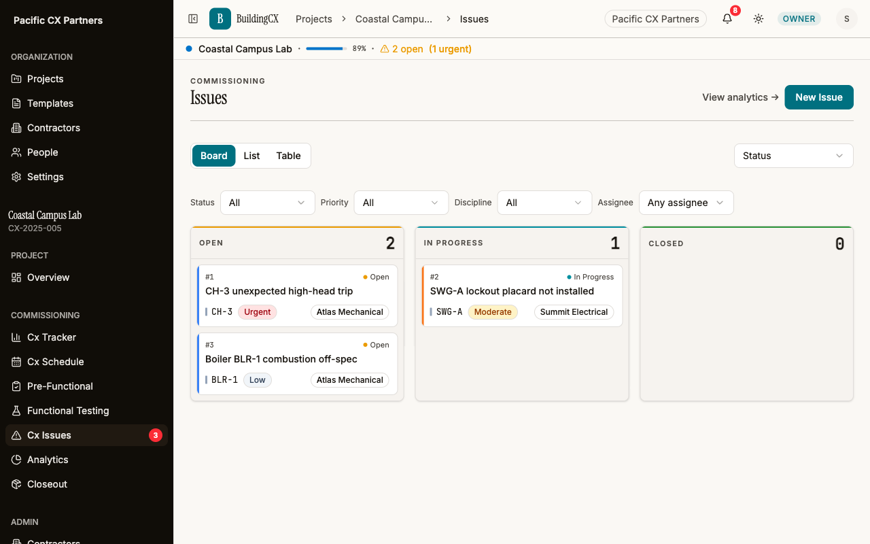Open Projects breadcrumb
This screenshot has height=544, width=870.
tap(314, 19)
